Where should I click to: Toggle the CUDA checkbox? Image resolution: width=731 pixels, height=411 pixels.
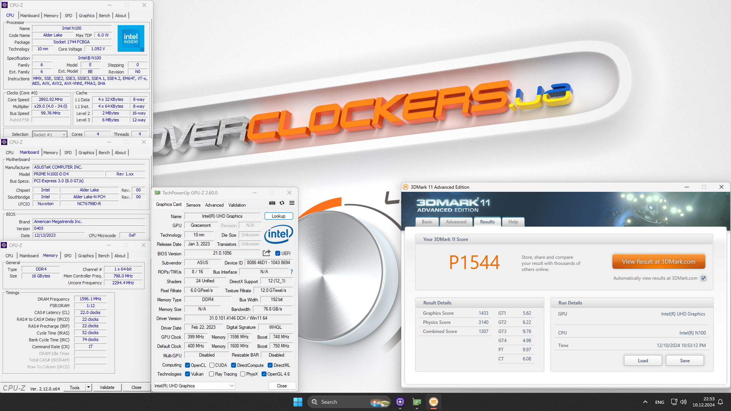(x=212, y=365)
